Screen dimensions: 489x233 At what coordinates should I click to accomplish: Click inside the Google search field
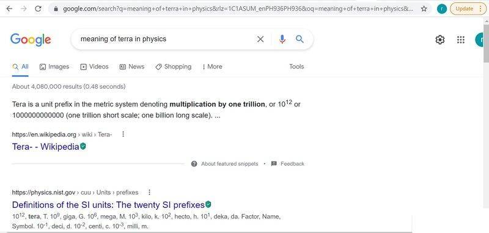pyautogui.click(x=165, y=39)
